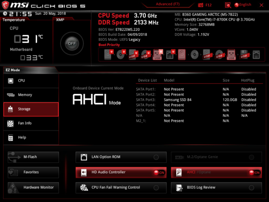
Task: Turn on the XMP profile knob
Action: [x=72, y=44]
